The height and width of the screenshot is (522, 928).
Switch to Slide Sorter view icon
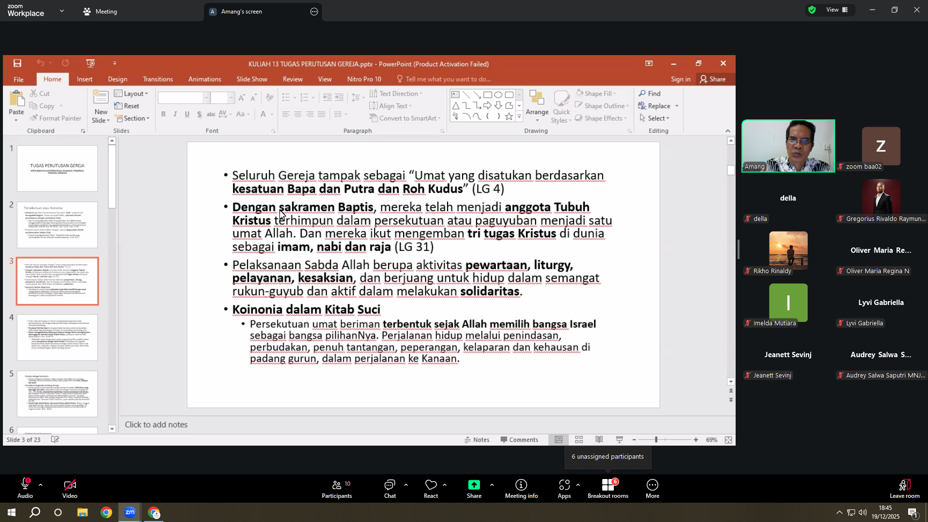tap(579, 440)
